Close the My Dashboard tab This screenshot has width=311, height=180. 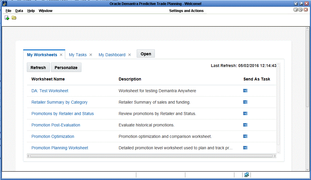click(x=130, y=55)
